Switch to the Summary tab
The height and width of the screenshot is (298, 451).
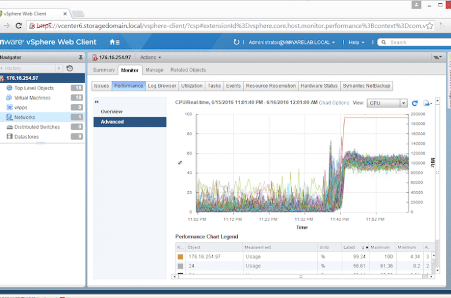pyautogui.click(x=104, y=70)
